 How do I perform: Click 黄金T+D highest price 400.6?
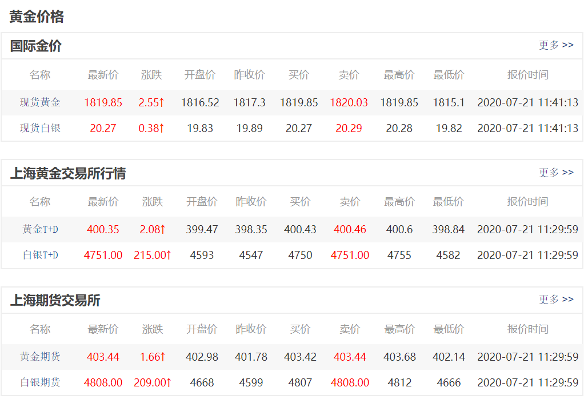pos(399,229)
